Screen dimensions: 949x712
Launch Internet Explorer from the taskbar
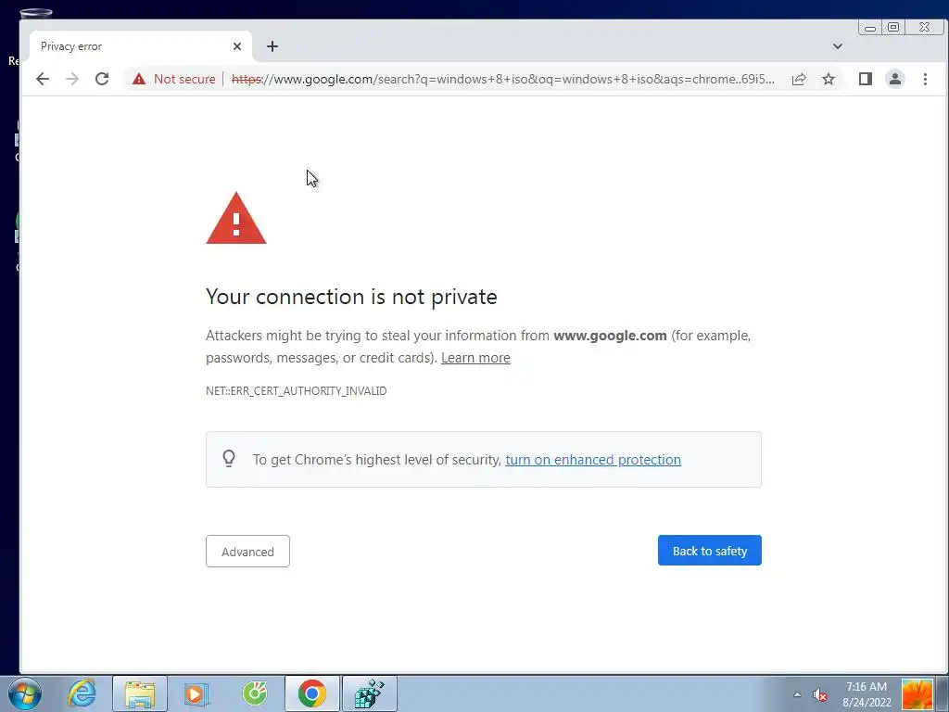tap(82, 693)
